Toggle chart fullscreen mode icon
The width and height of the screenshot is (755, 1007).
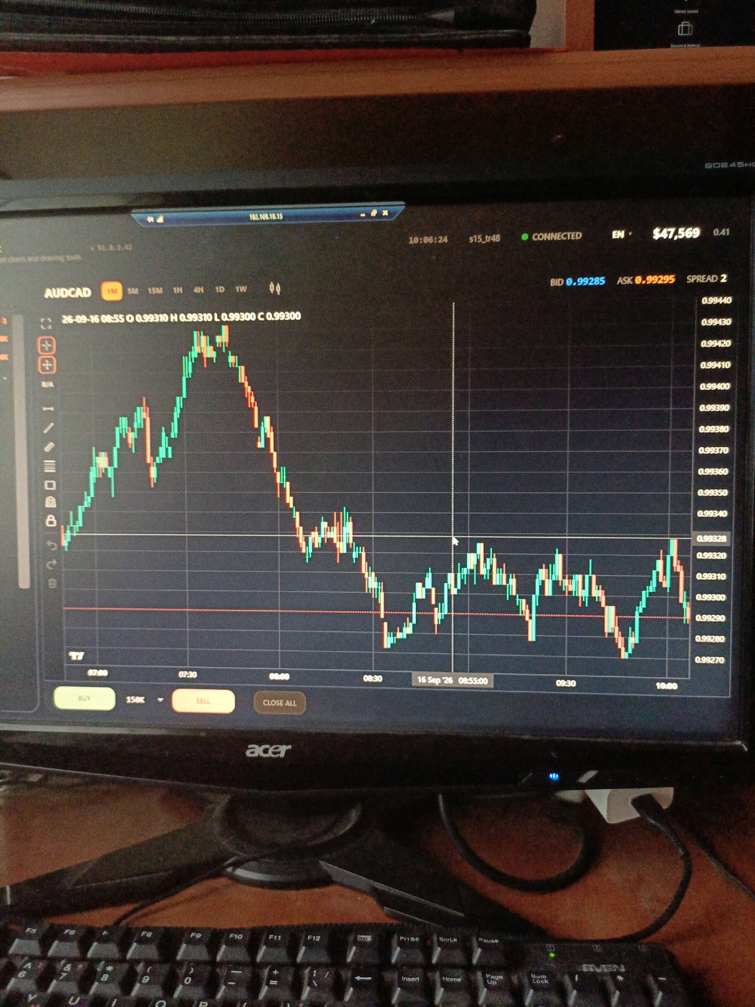pyautogui.click(x=46, y=324)
